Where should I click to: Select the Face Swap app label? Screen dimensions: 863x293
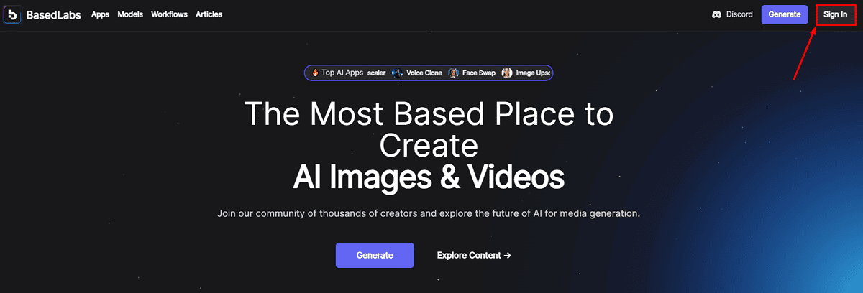(x=479, y=73)
